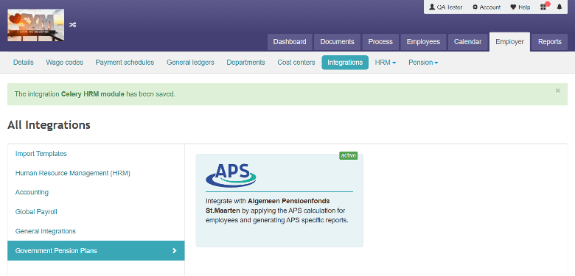
Task: Switch to the Process tab
Action: coord(380,42)
